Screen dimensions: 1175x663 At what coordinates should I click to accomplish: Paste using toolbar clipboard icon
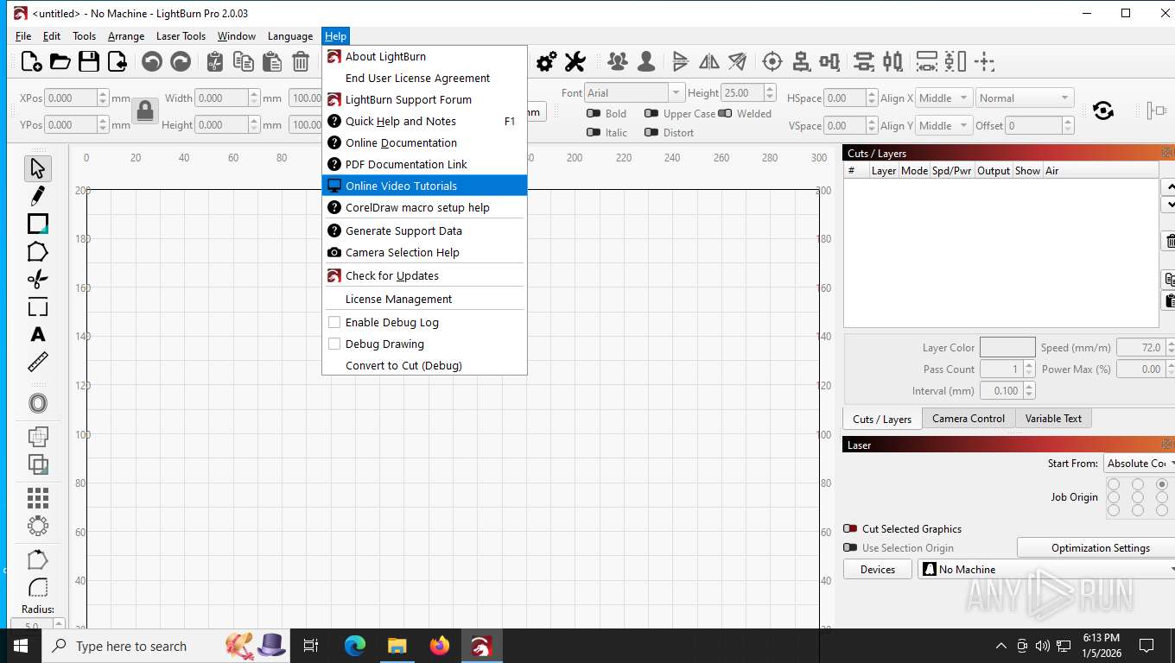tap(272, 61)
